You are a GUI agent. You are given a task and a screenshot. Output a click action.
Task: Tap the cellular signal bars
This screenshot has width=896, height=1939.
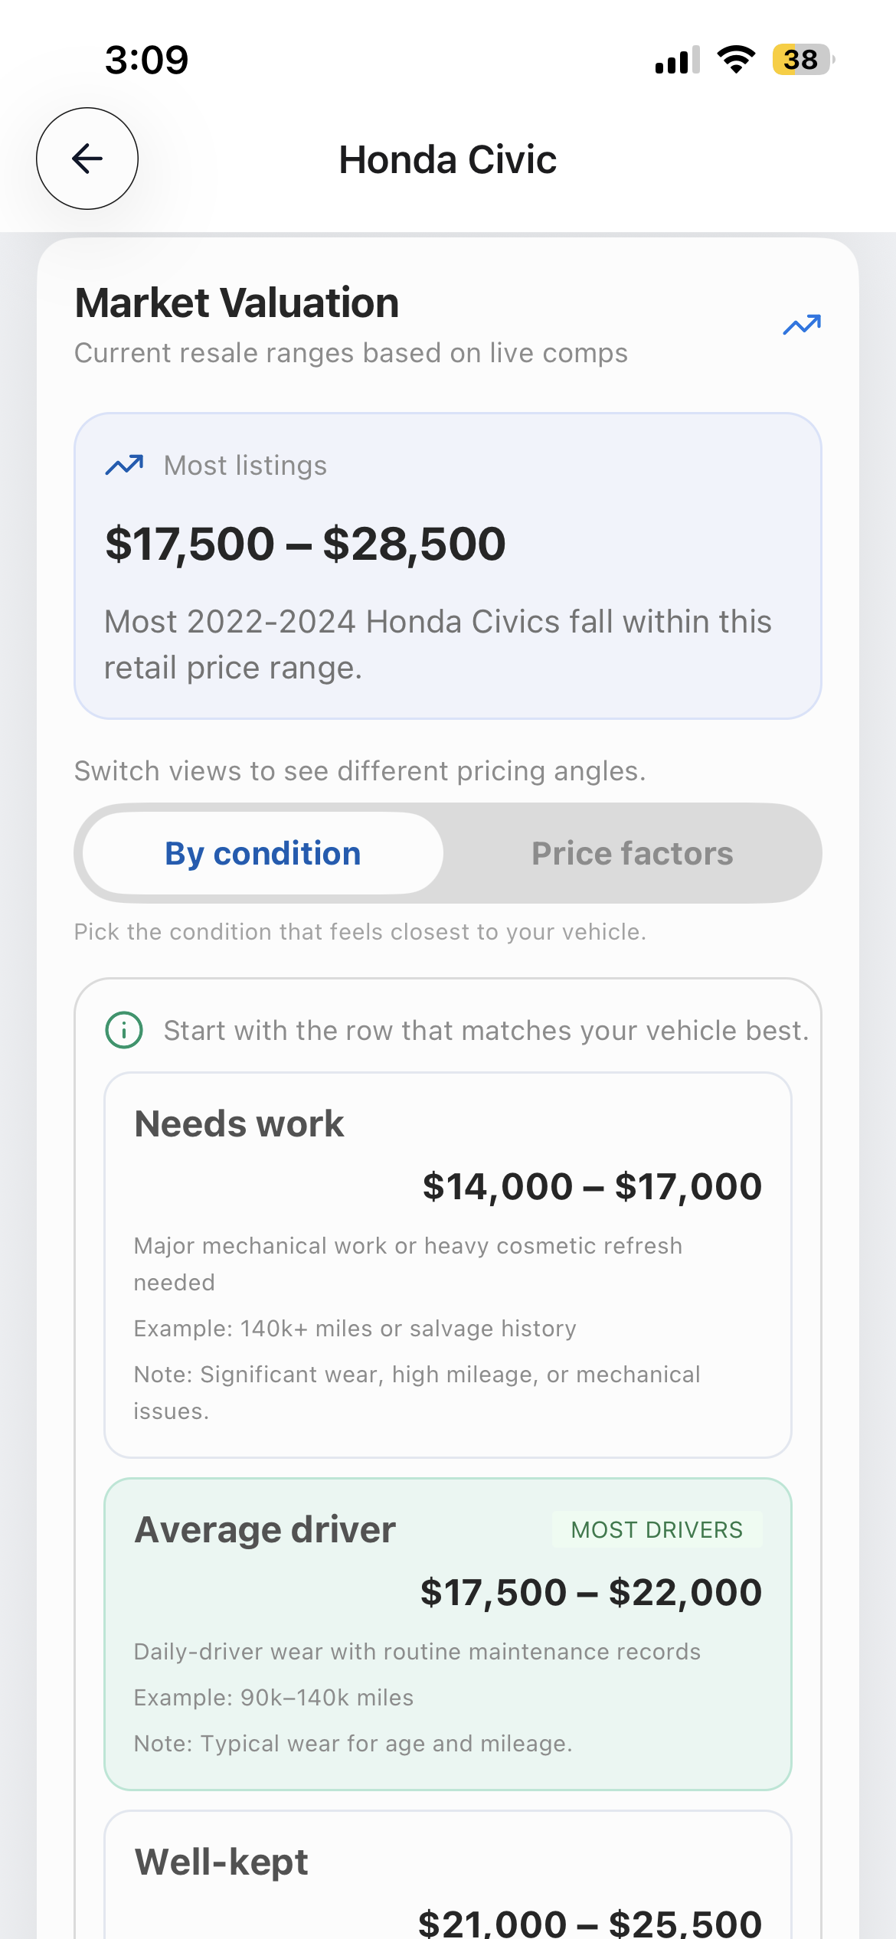(x=677, y=60)
